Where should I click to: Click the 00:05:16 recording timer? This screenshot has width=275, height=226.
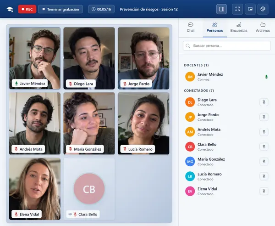tap(101, 9)
